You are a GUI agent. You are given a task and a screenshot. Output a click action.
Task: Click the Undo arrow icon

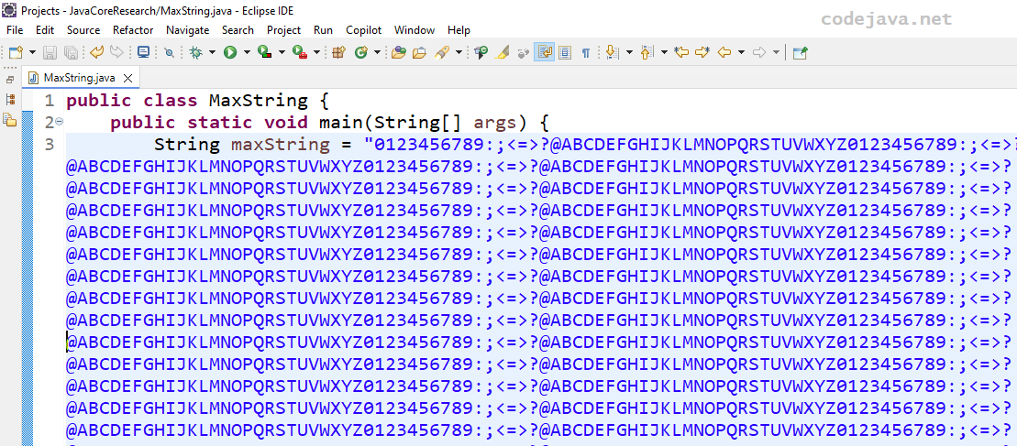(x=96, y=52)
